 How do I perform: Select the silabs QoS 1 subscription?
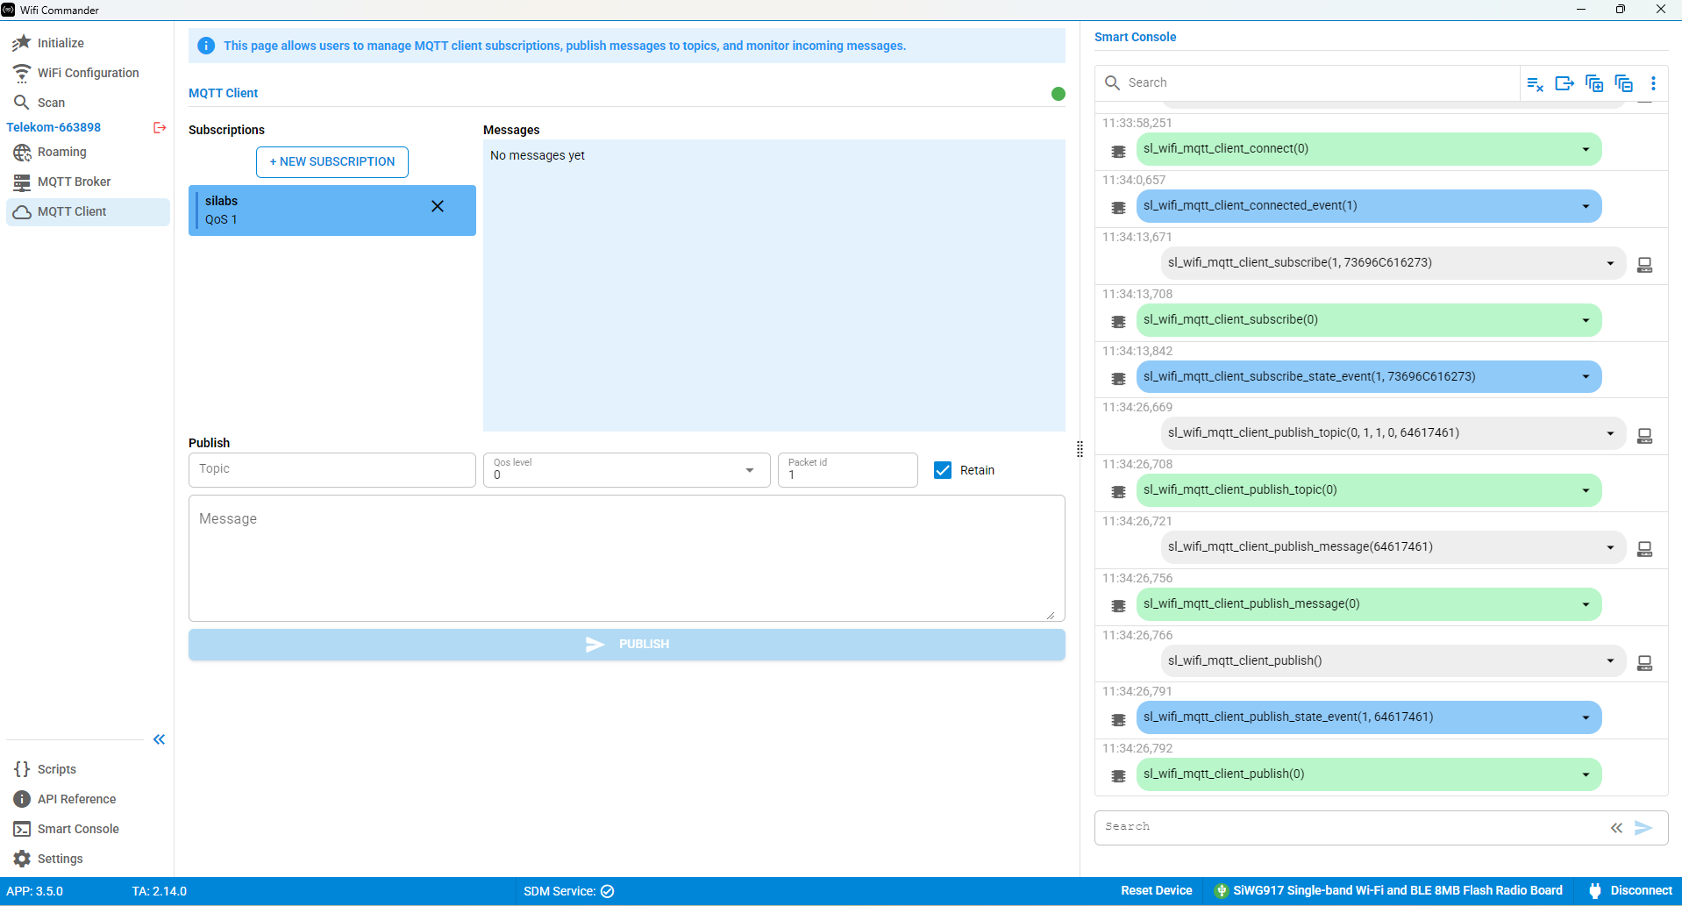pos(332,210)
